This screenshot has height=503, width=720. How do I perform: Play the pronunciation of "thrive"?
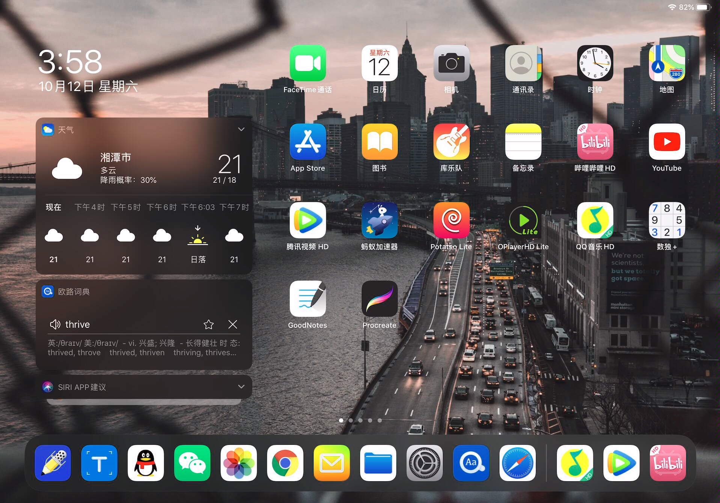(x=55, y=324)
